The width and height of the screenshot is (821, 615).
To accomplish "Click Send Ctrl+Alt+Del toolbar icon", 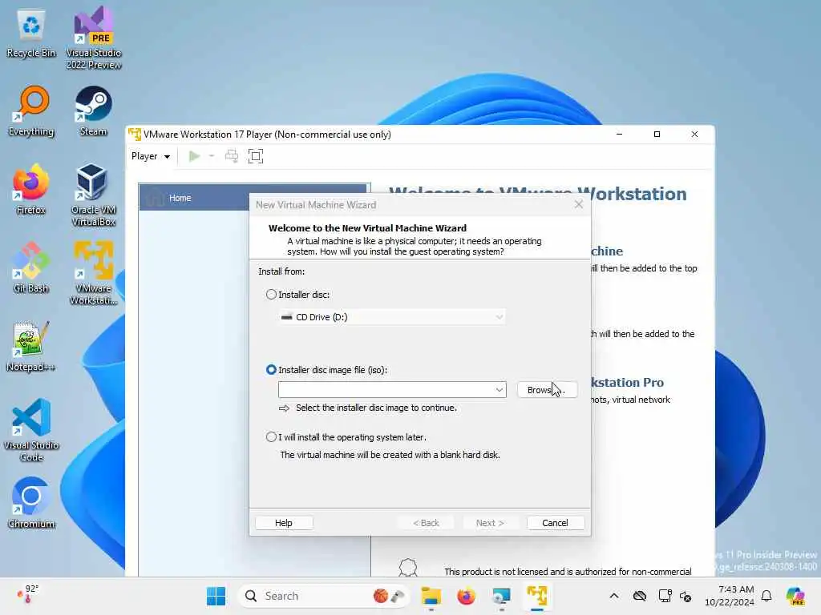I will (232, 156).
